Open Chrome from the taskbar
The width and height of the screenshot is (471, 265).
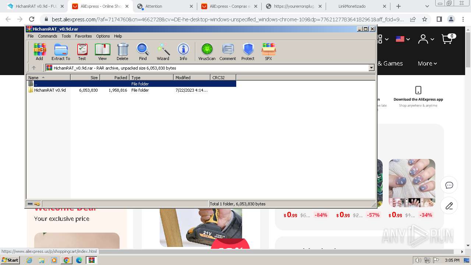coord(66,260)
